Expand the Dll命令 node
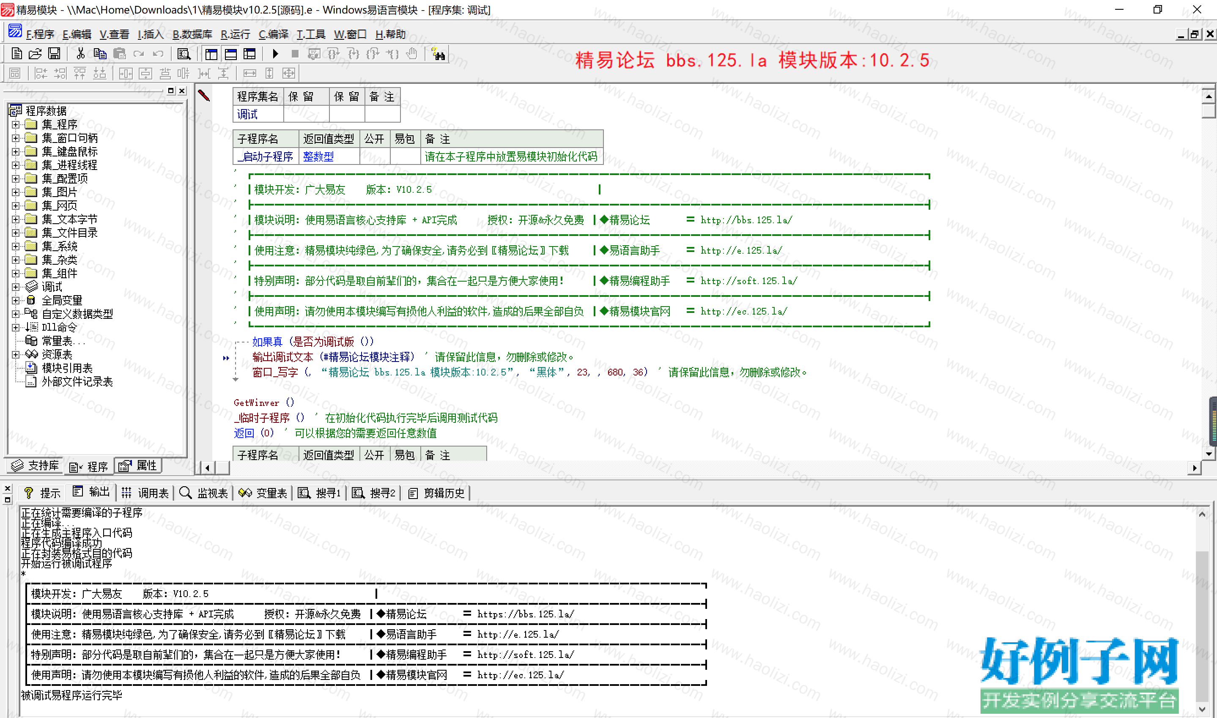 (x=16, y=328)
